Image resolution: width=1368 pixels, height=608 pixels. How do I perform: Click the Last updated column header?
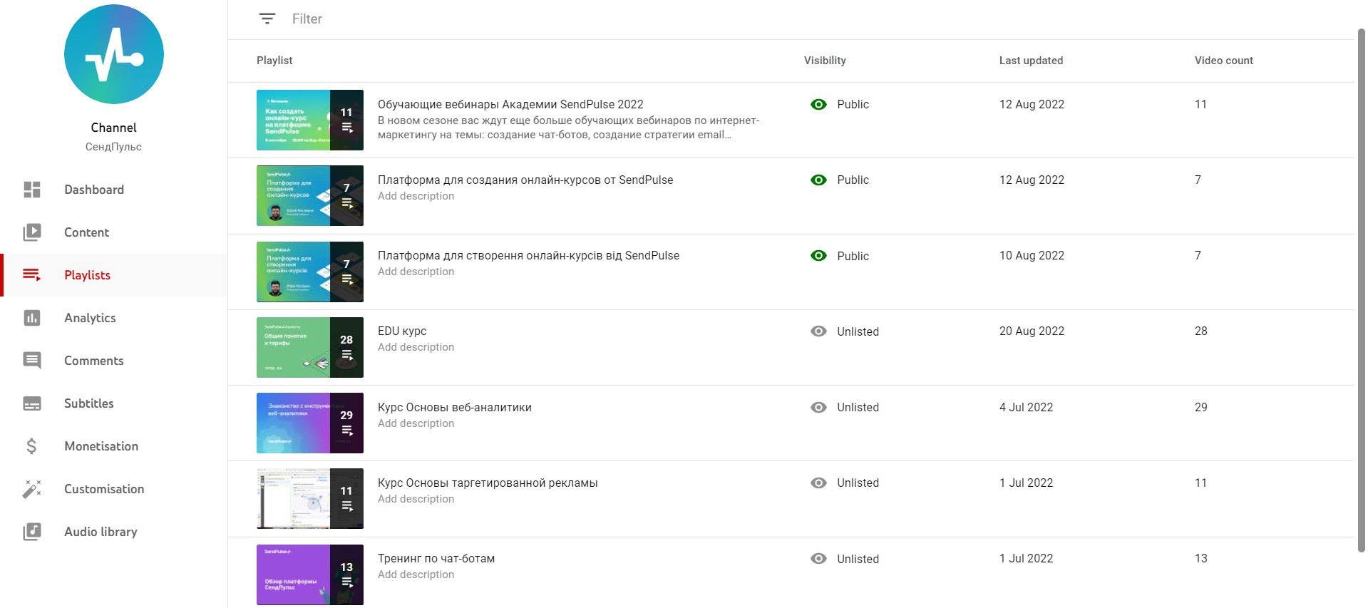(x=1031, y=61)
